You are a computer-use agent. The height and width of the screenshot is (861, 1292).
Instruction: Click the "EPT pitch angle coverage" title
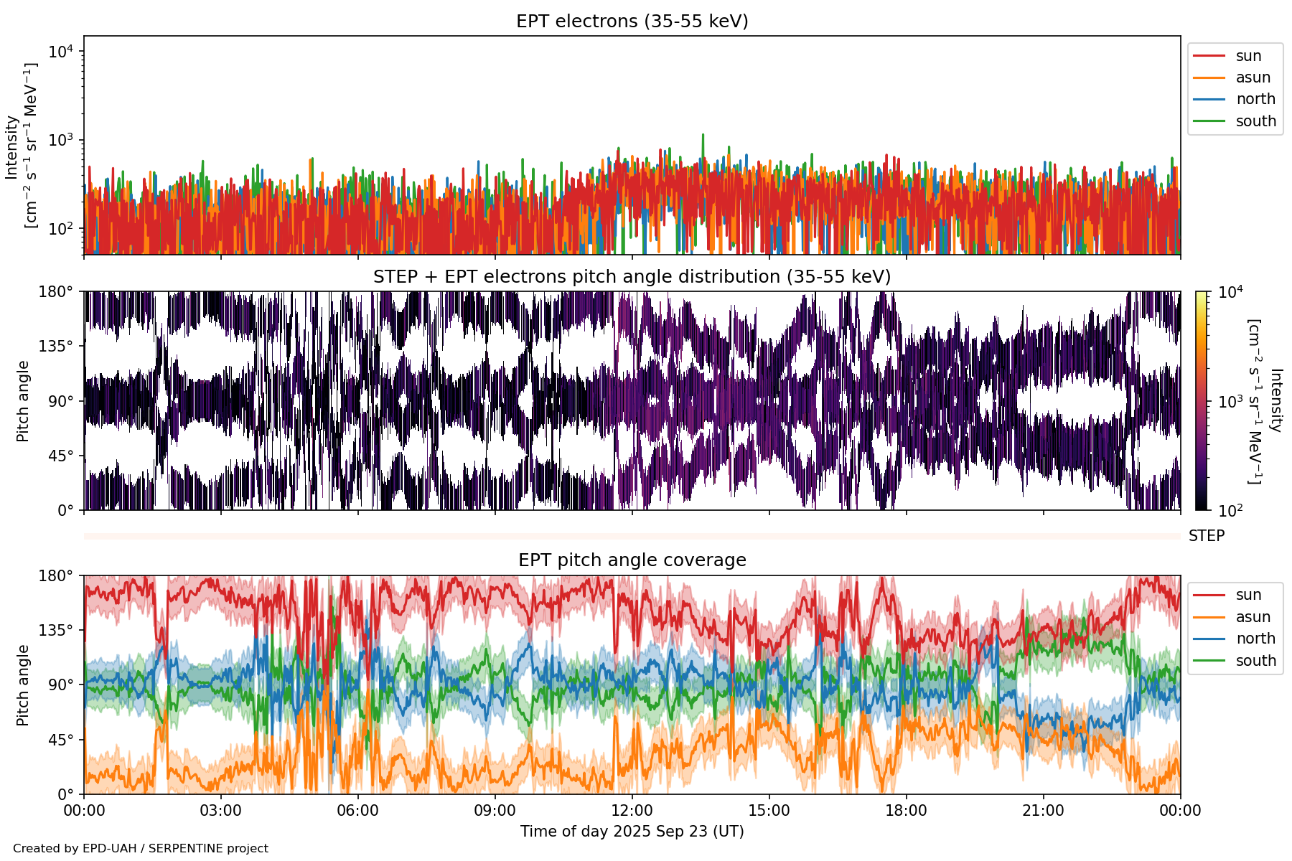(632, 560)
